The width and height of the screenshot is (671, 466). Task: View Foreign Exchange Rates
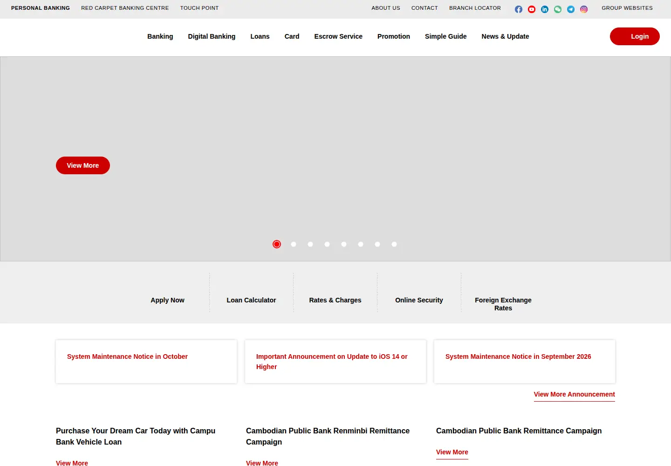point(503,304)
